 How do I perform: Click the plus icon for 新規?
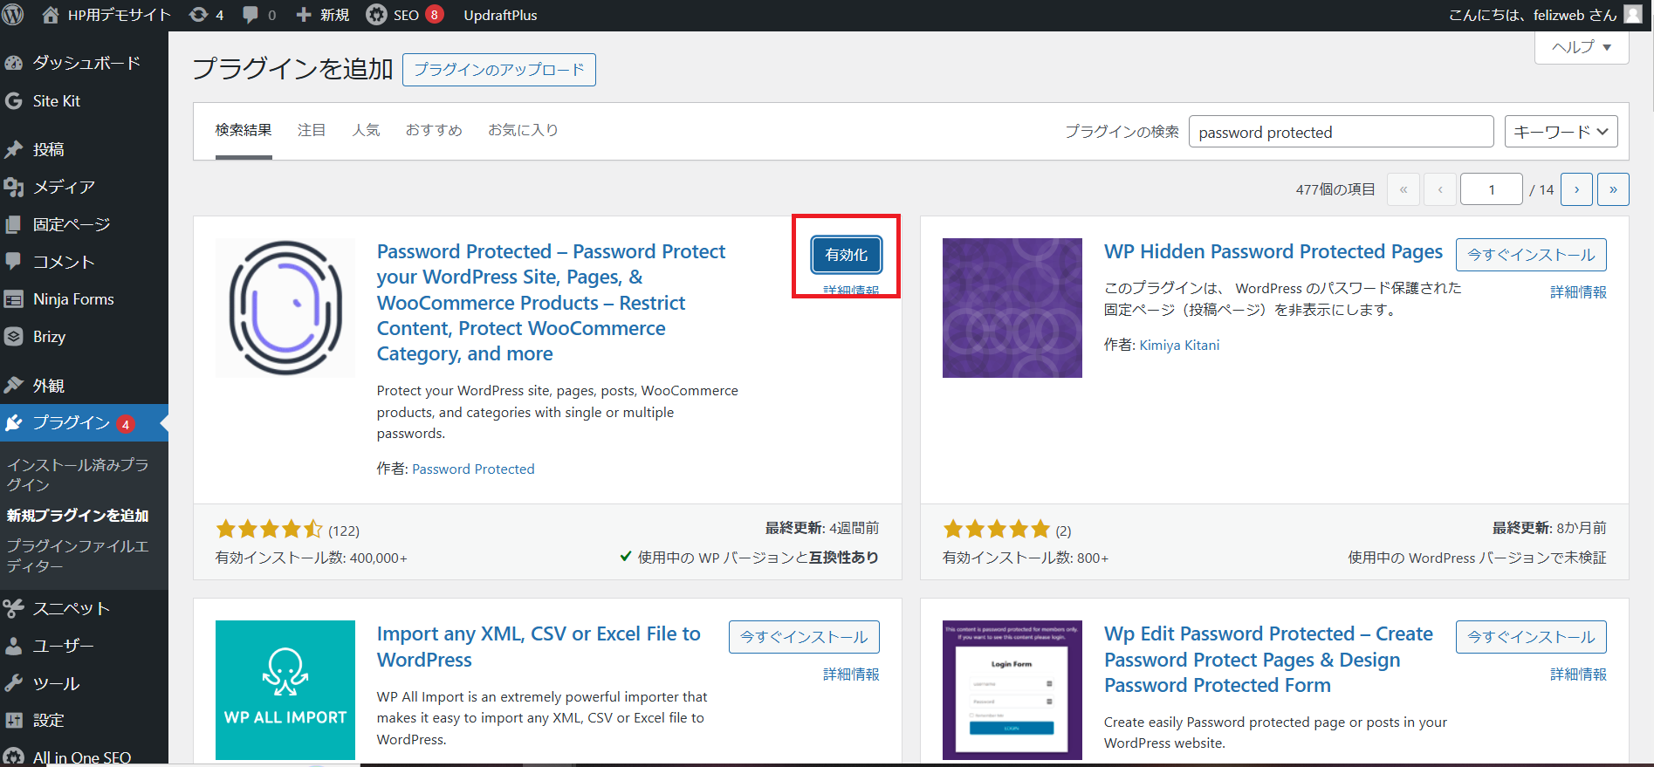pyautogui.click(x=303, y=15)
